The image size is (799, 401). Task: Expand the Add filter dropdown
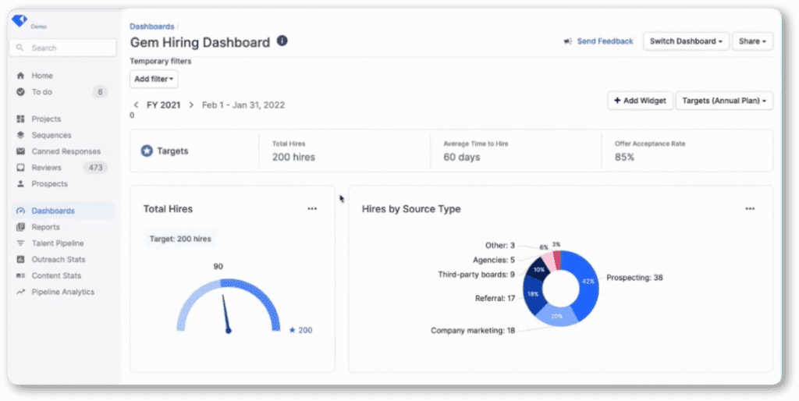tap(154, 79)
